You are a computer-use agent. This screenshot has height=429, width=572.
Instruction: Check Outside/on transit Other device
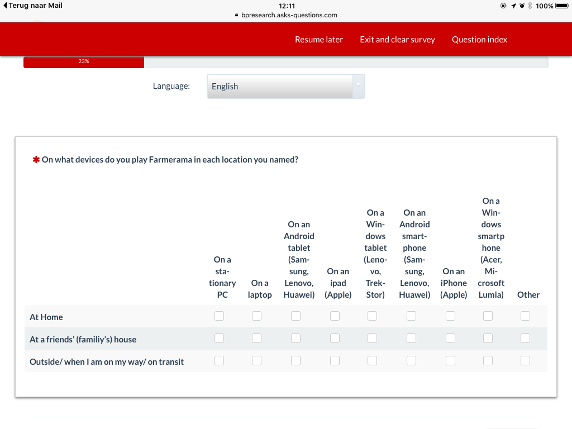point(525,361)
